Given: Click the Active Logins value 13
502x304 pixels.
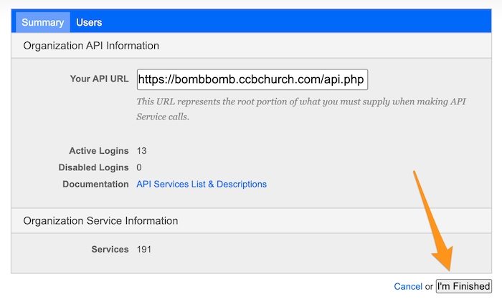Looking at the screenshot, I should coord(141,151).
